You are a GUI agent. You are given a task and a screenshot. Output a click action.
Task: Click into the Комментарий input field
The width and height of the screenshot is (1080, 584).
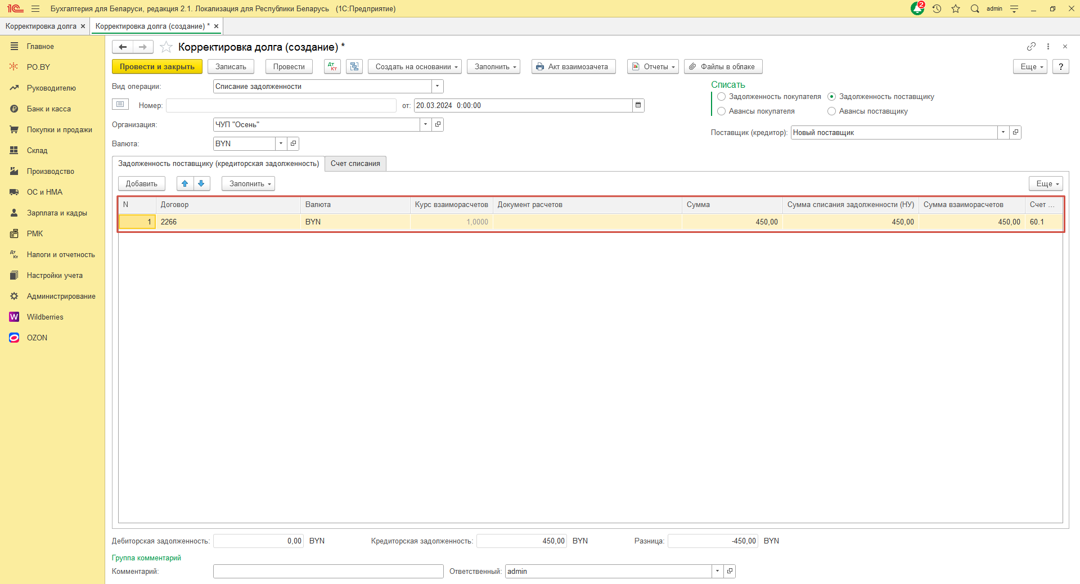click(x=328, y=571)
